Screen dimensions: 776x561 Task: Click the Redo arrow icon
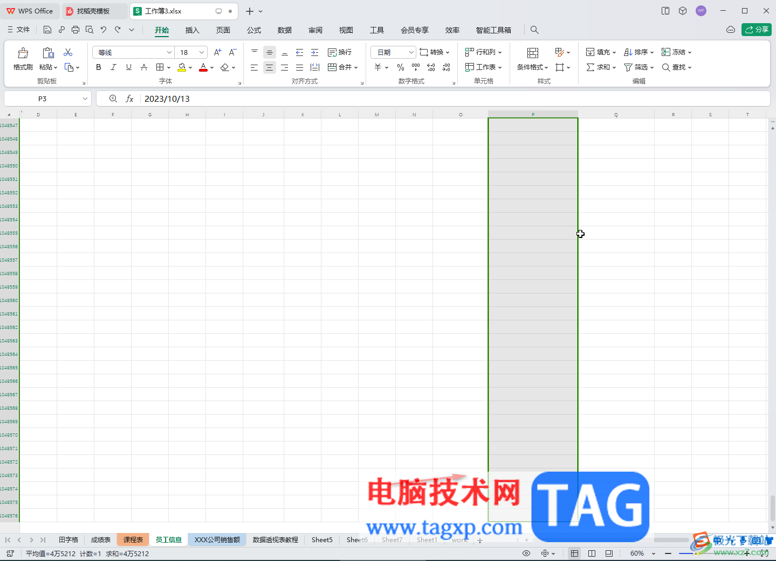click(118, 30)
